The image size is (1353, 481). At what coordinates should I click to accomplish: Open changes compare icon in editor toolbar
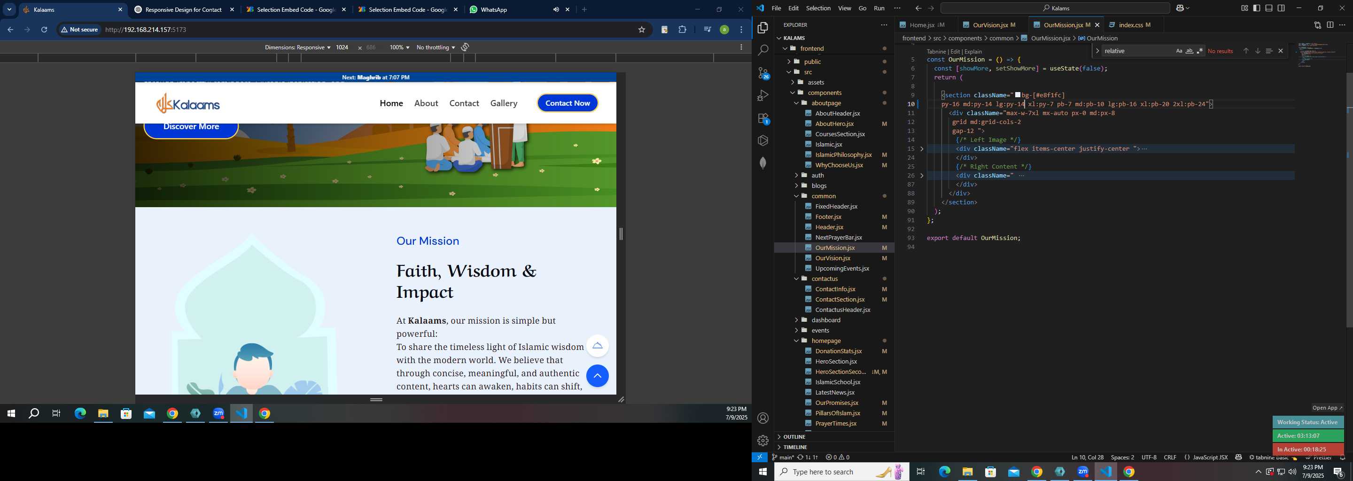pos(1317,25)
